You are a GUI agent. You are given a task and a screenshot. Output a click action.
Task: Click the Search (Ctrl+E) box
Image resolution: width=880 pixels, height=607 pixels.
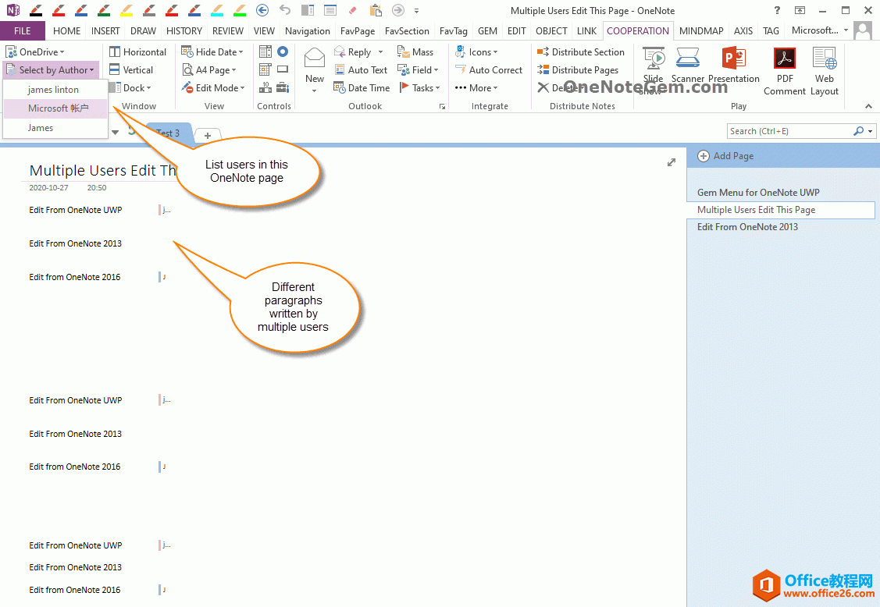click(x=789, y=131)
